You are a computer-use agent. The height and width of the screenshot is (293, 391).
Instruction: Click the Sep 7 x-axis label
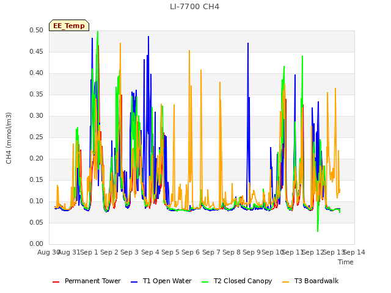click(x=211, y=252)
